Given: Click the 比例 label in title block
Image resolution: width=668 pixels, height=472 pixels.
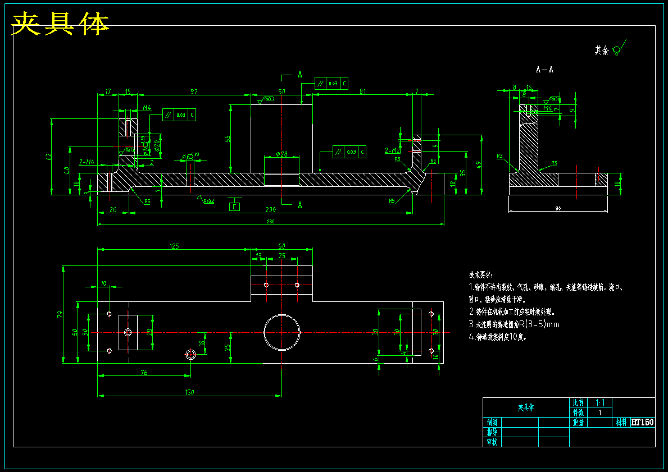Looking at the screenshot, I should pos(578,402).
